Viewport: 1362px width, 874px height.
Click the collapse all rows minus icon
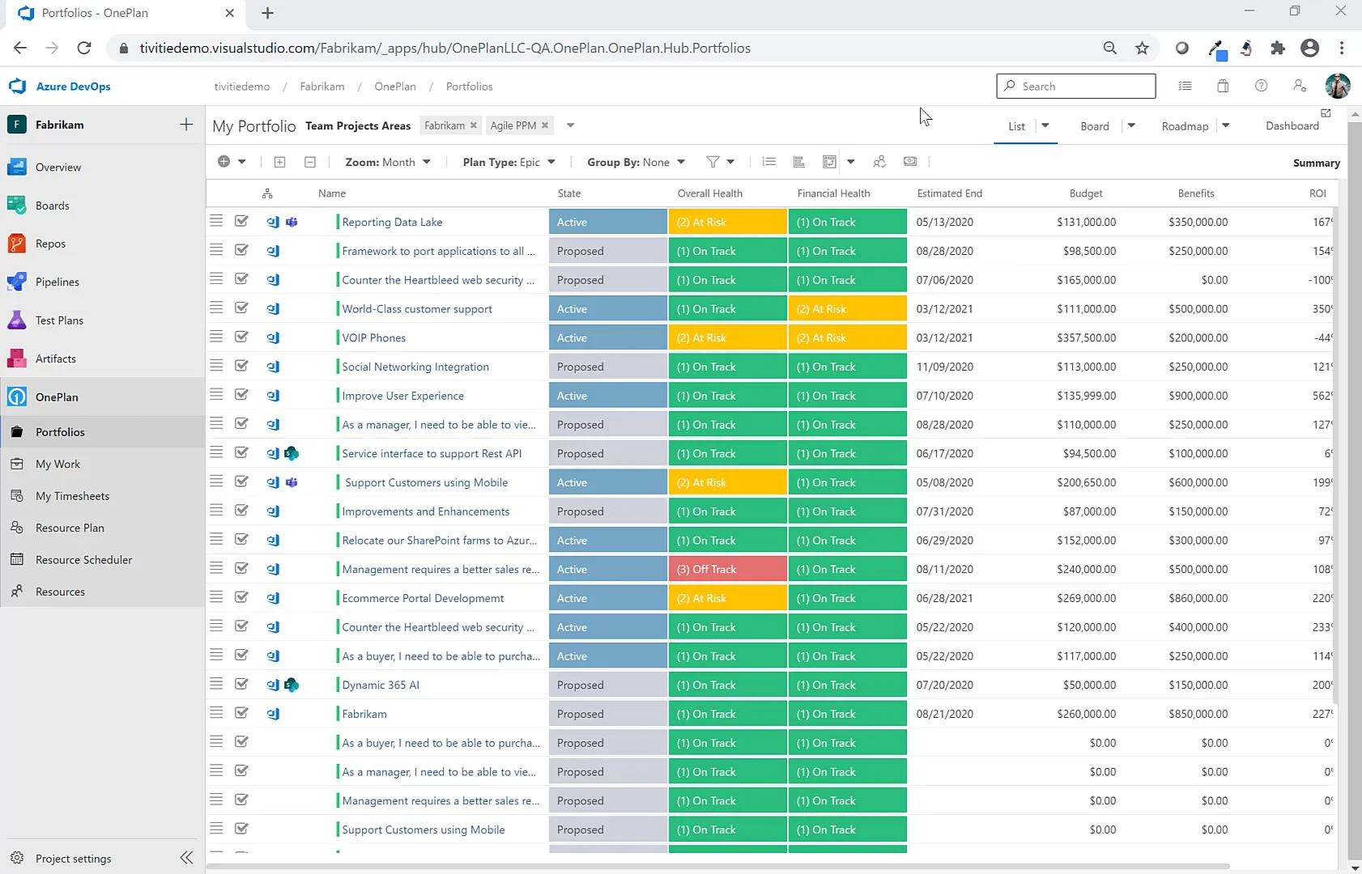[x=310, y=162]
